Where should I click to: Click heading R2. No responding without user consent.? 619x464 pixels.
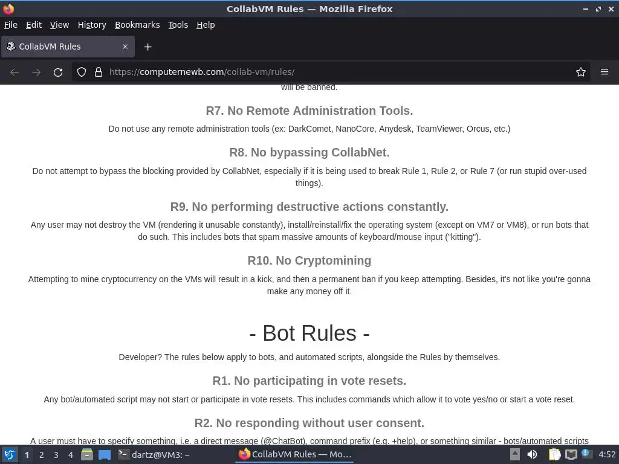(x=309, y=423)
